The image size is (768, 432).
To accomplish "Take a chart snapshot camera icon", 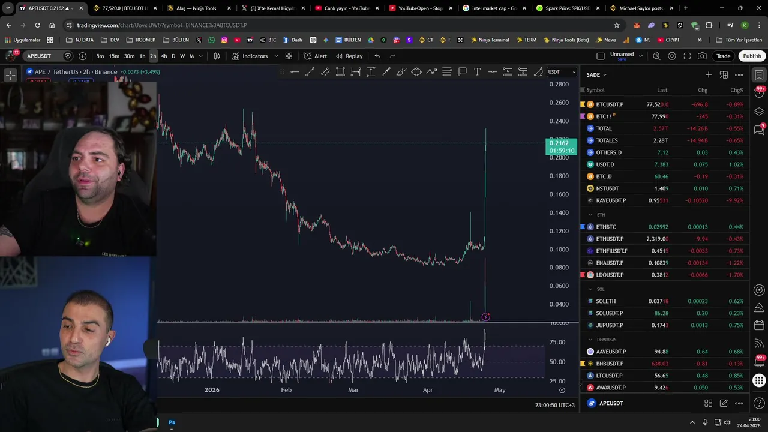I will pyautogui.click(x=702, y=56).
